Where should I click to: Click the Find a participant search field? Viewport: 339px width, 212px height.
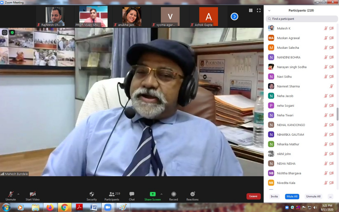tap(302, 19)
